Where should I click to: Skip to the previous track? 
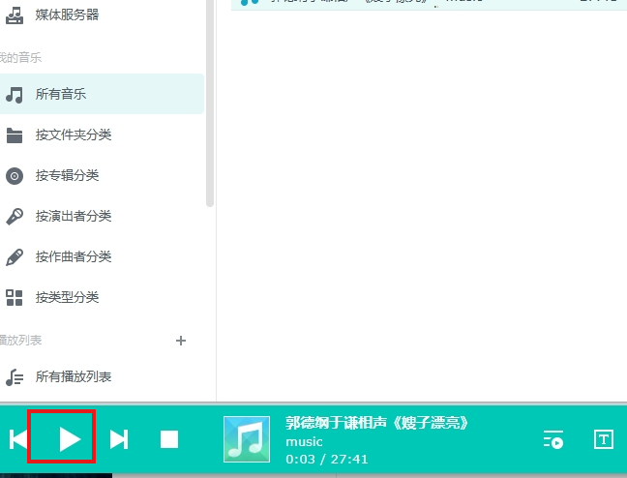pos(17,439)
